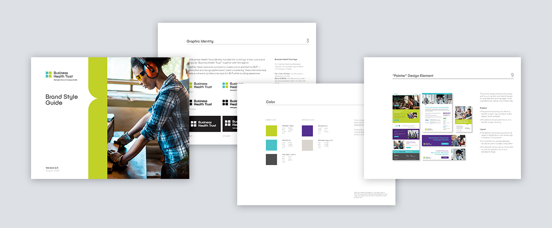Pick the teal primary color swatch
Screen dimensions: 552x228
(271, 145)
